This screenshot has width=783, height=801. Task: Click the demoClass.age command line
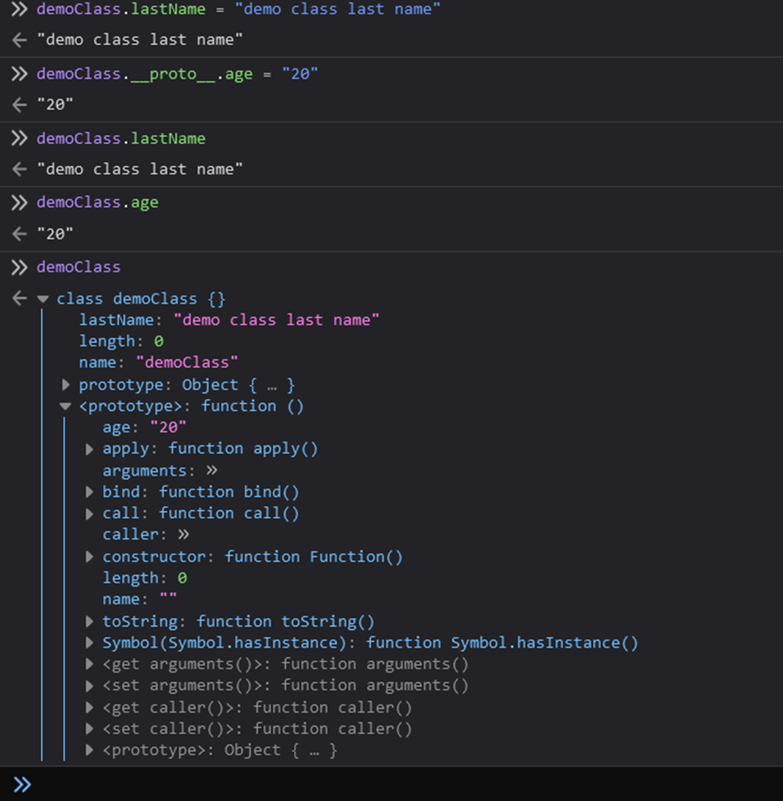point(97,202)
